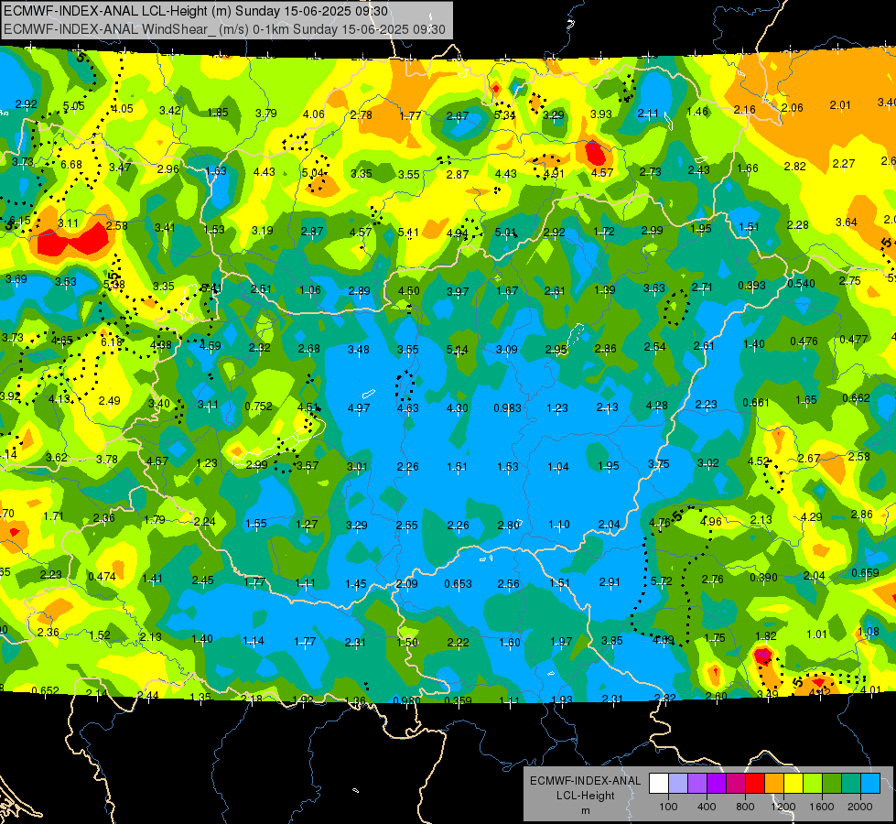This screenshot has width=896, height=824.
Task: Click the orange legend color swatch
Action: point(774,784)
